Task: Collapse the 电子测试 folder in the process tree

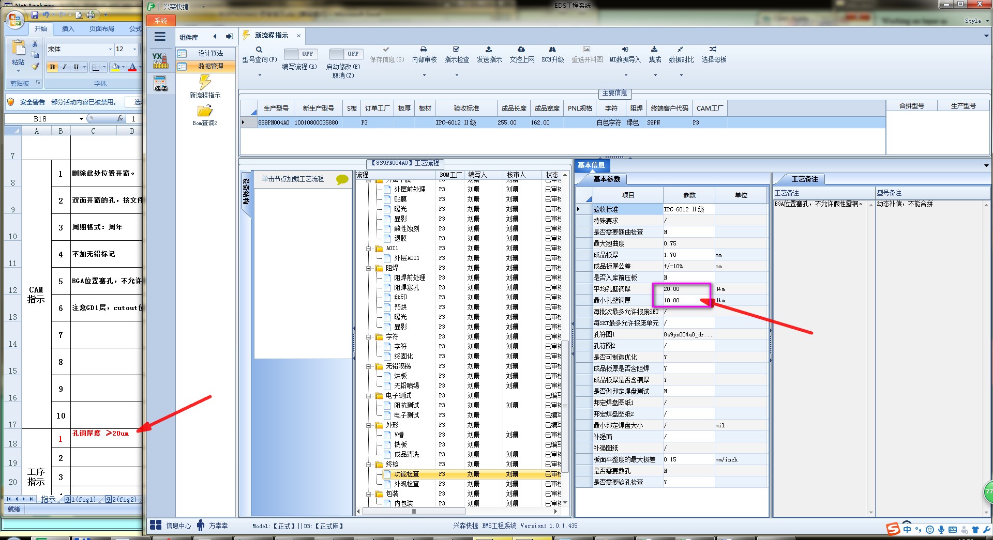Action: click(x=369, y=396)
